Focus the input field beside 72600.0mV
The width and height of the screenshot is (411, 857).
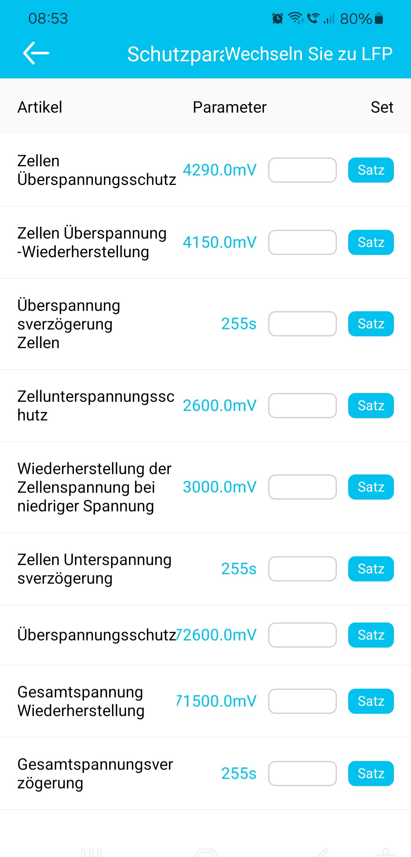(302, 635)
